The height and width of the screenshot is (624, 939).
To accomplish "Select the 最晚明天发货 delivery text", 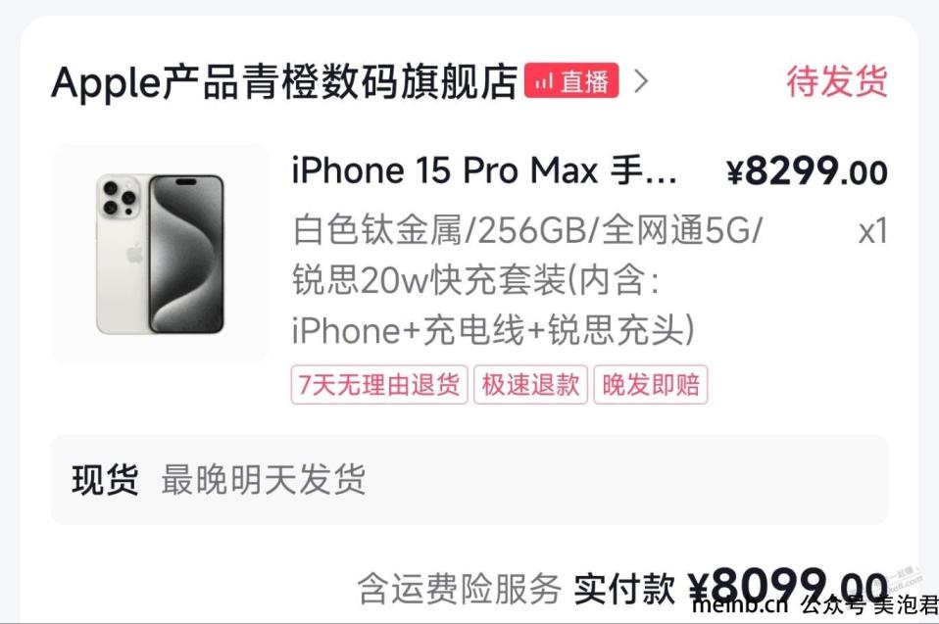I will (x=263, y=480).
